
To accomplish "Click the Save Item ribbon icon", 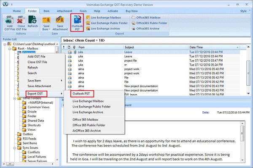I will 46,24.
